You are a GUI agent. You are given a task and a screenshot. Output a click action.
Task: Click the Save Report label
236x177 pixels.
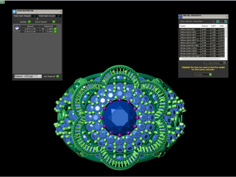click(x=41, y=22)
